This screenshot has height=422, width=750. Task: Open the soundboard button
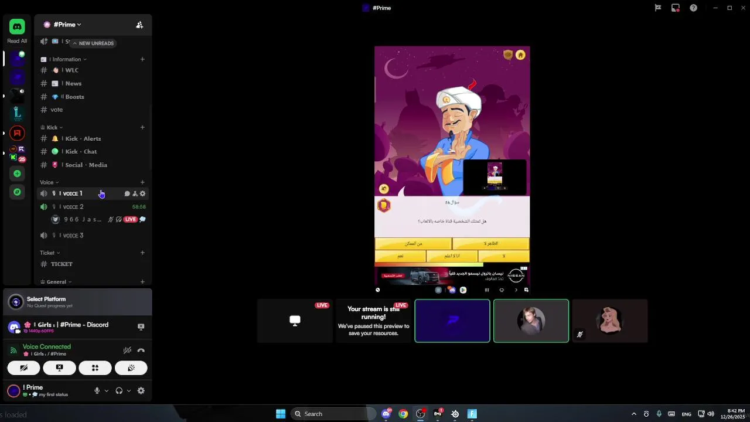coord(131,368)
